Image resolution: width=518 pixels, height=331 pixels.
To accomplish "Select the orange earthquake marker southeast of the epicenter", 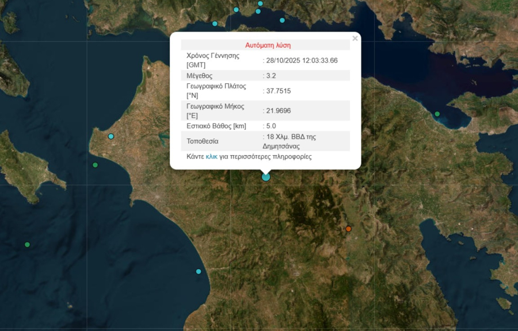I will click(x=348, y=228).
